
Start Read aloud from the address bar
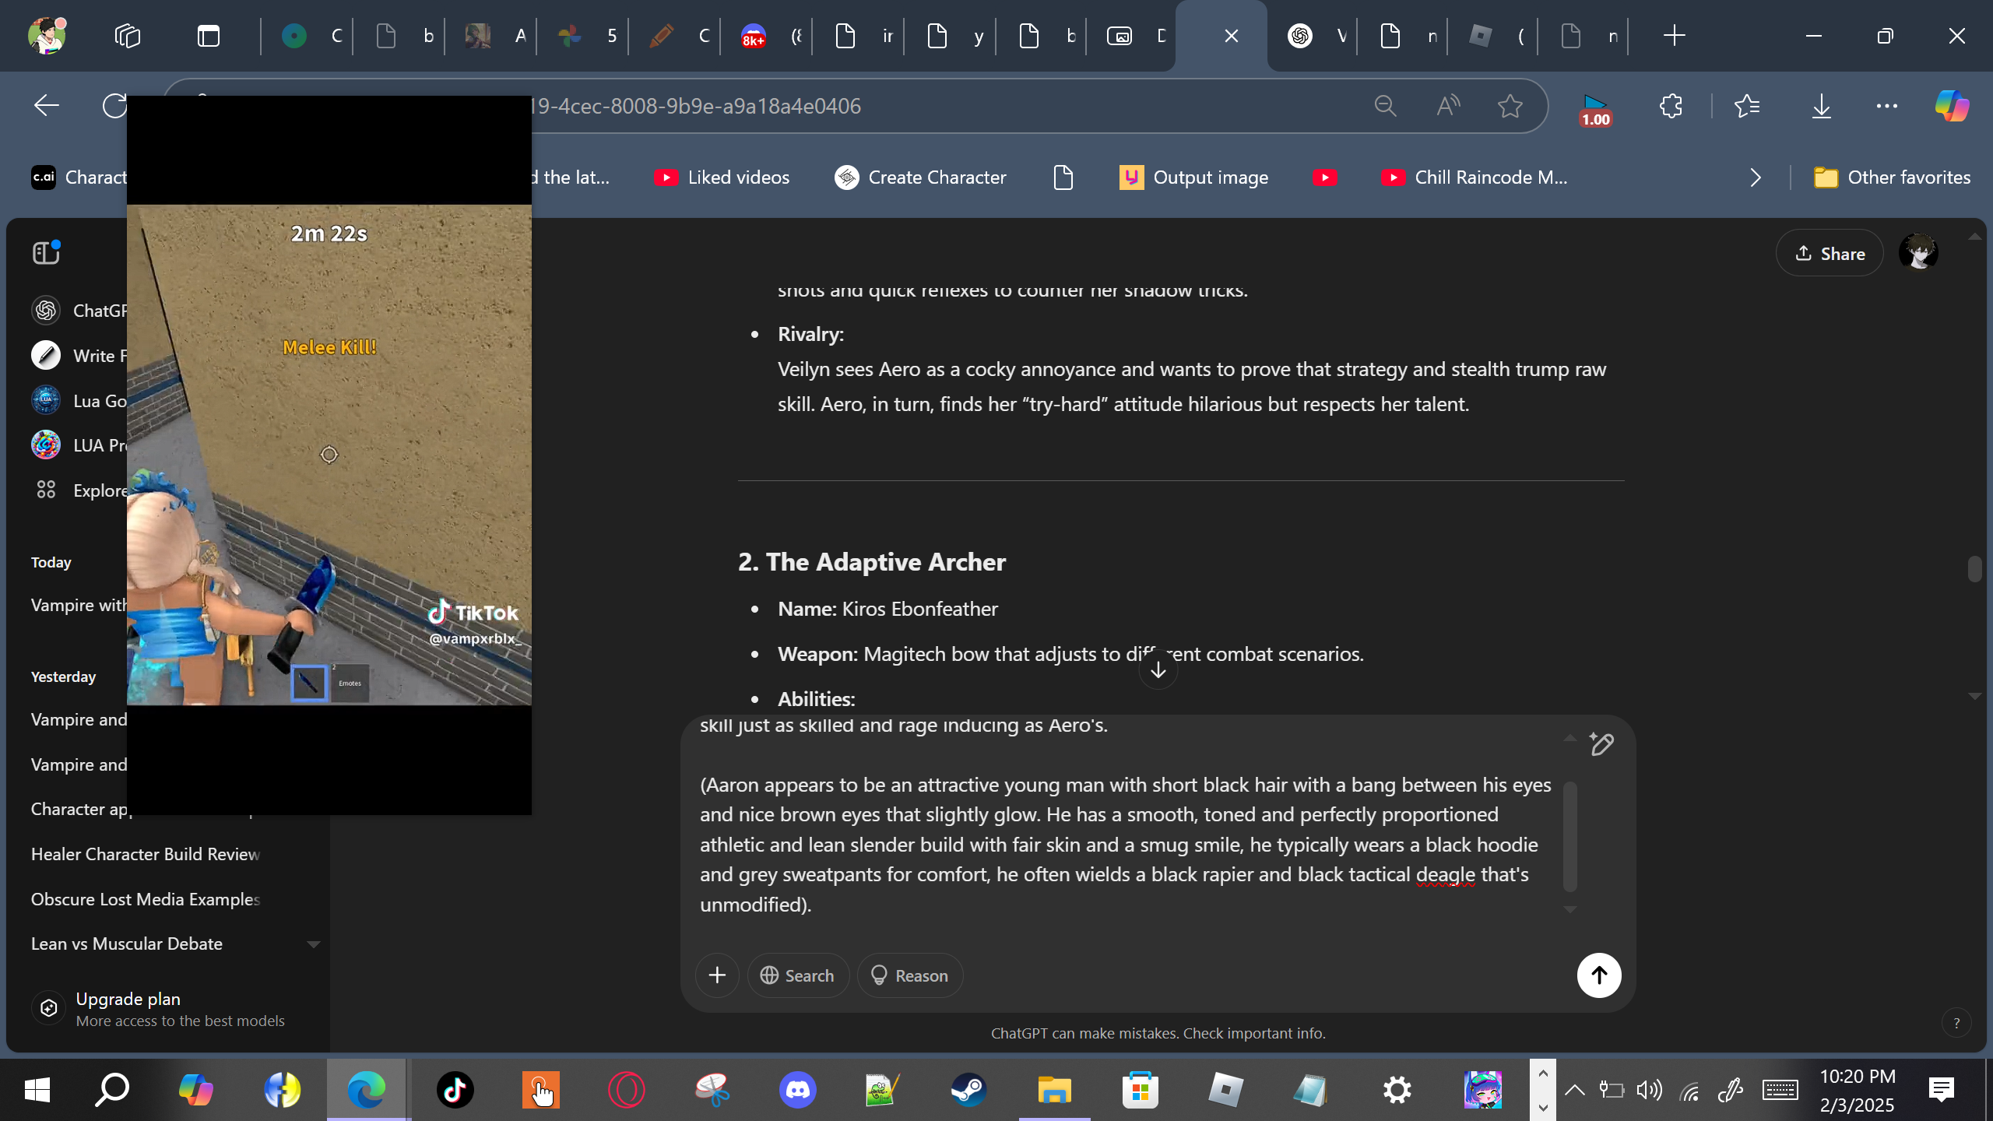click(1447, 106)
